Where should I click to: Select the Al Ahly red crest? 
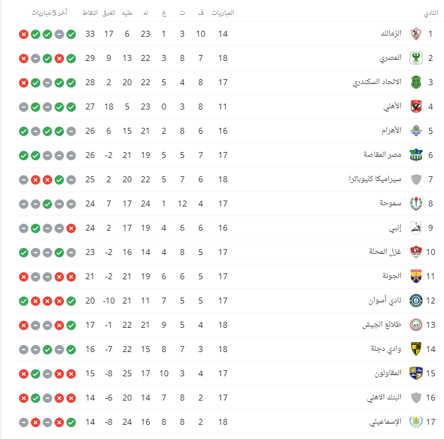pos(416,107)
